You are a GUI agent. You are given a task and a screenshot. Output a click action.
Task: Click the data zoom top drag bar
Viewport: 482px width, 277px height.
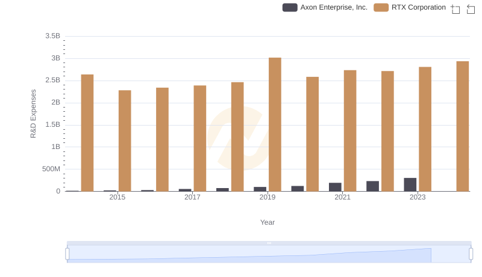click(x=269, y=243)
